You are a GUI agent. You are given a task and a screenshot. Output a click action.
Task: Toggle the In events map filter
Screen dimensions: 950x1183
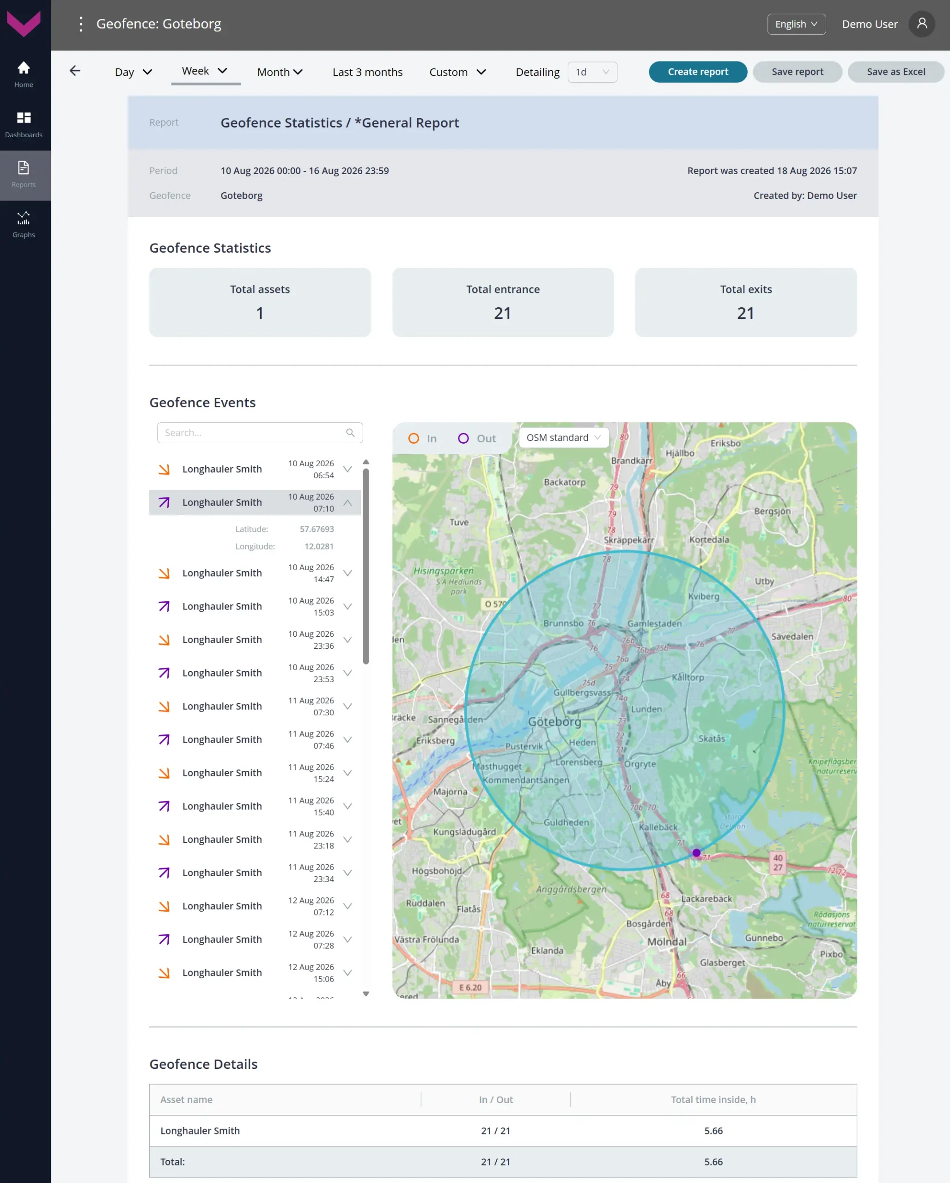pyautogui.click(x=422, y=439)
